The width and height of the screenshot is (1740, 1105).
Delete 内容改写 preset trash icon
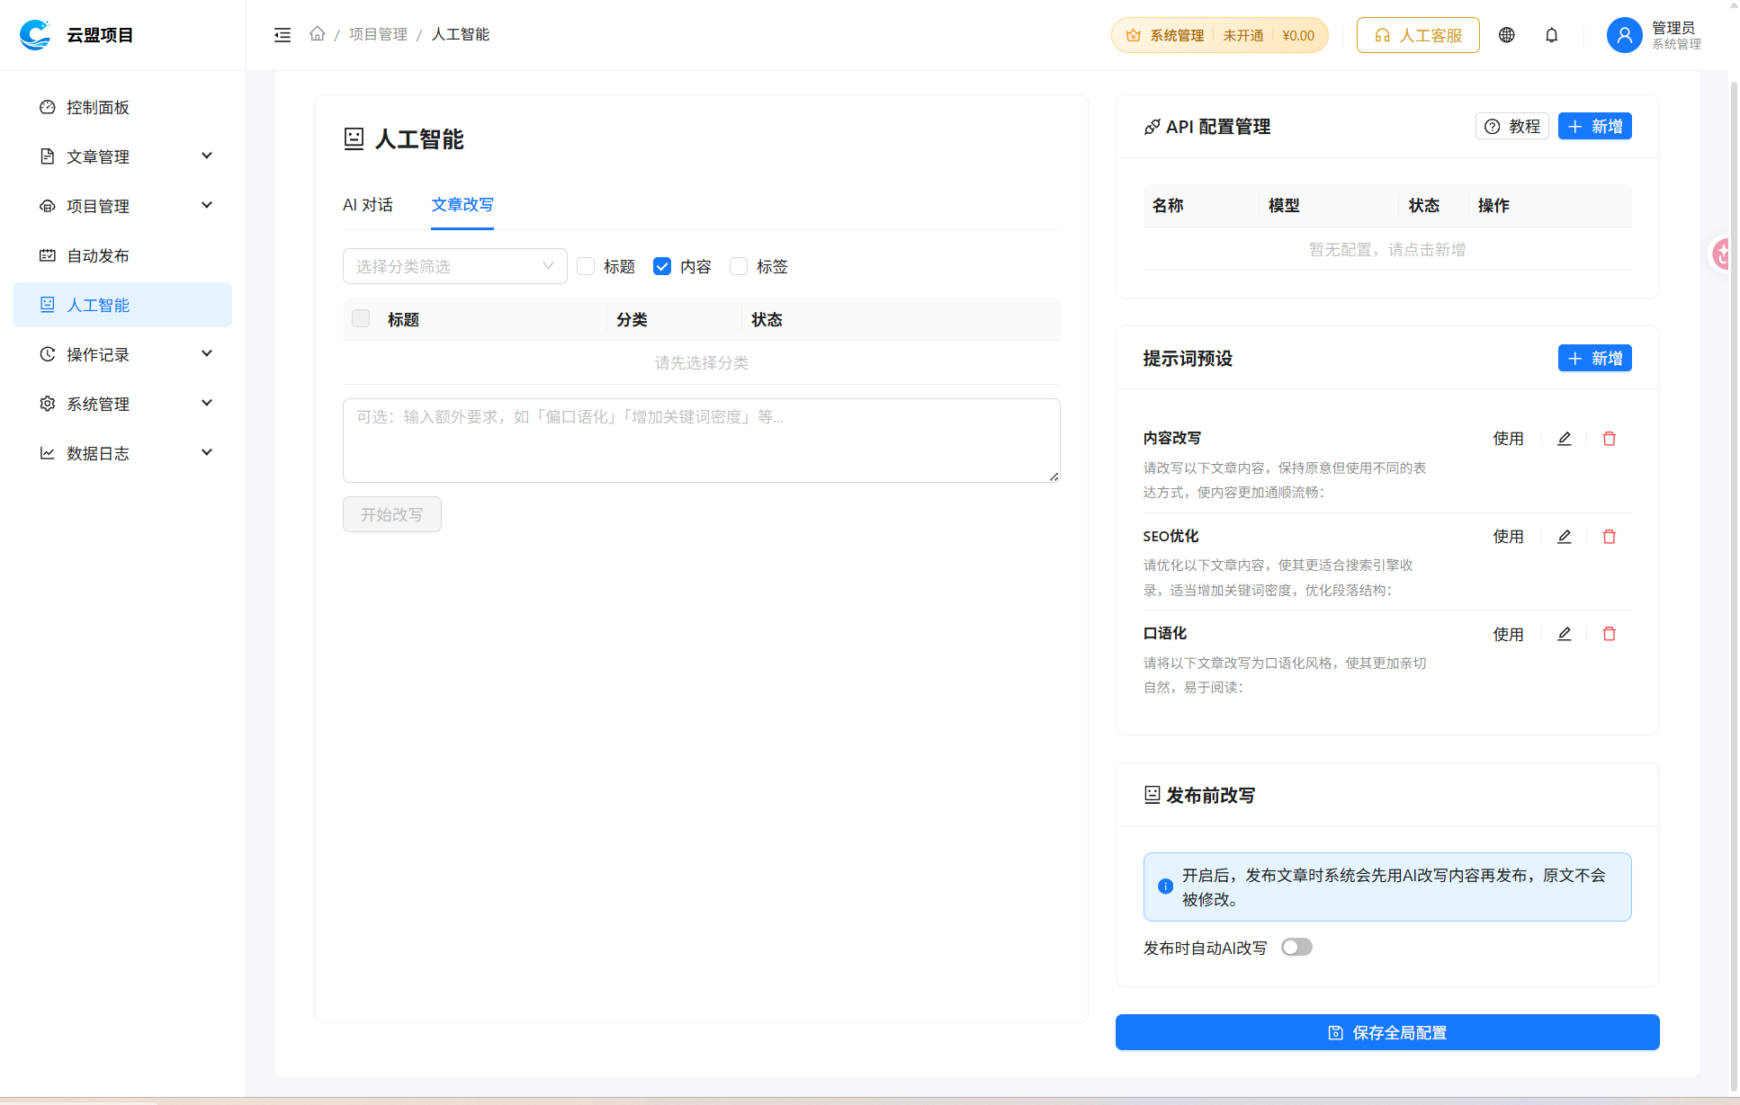point(1610,439)
